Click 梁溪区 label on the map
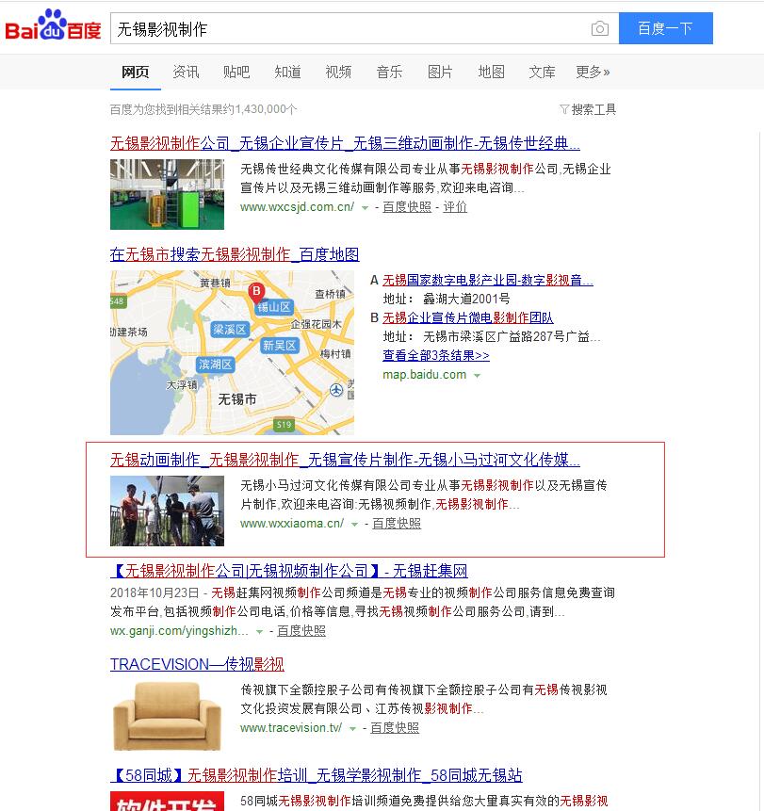 (230, 330)
